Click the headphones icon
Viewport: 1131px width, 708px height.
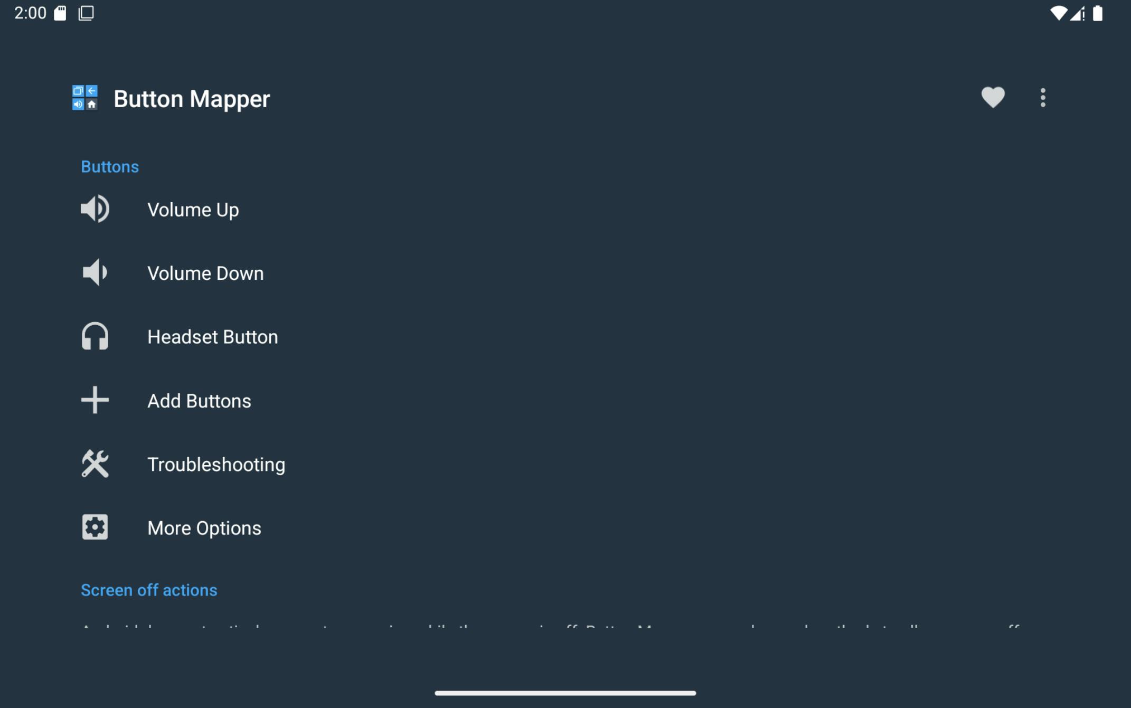pos(95,336)
